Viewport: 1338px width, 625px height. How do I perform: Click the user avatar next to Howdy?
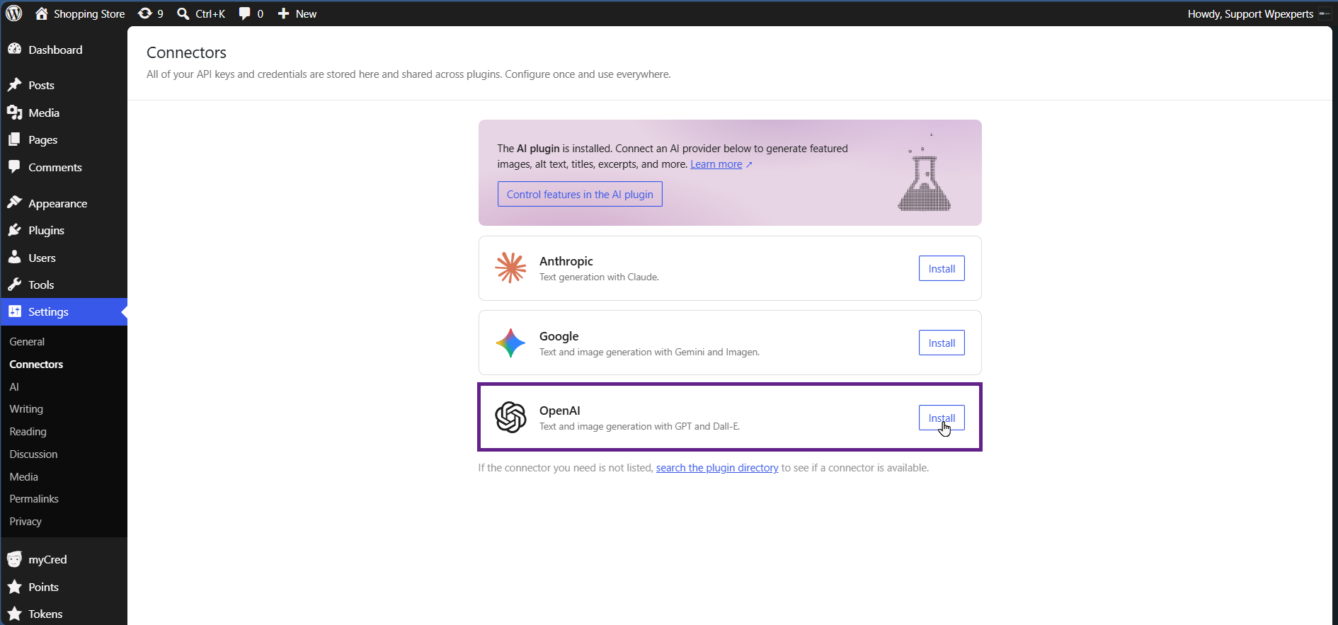pos(1325,13)
